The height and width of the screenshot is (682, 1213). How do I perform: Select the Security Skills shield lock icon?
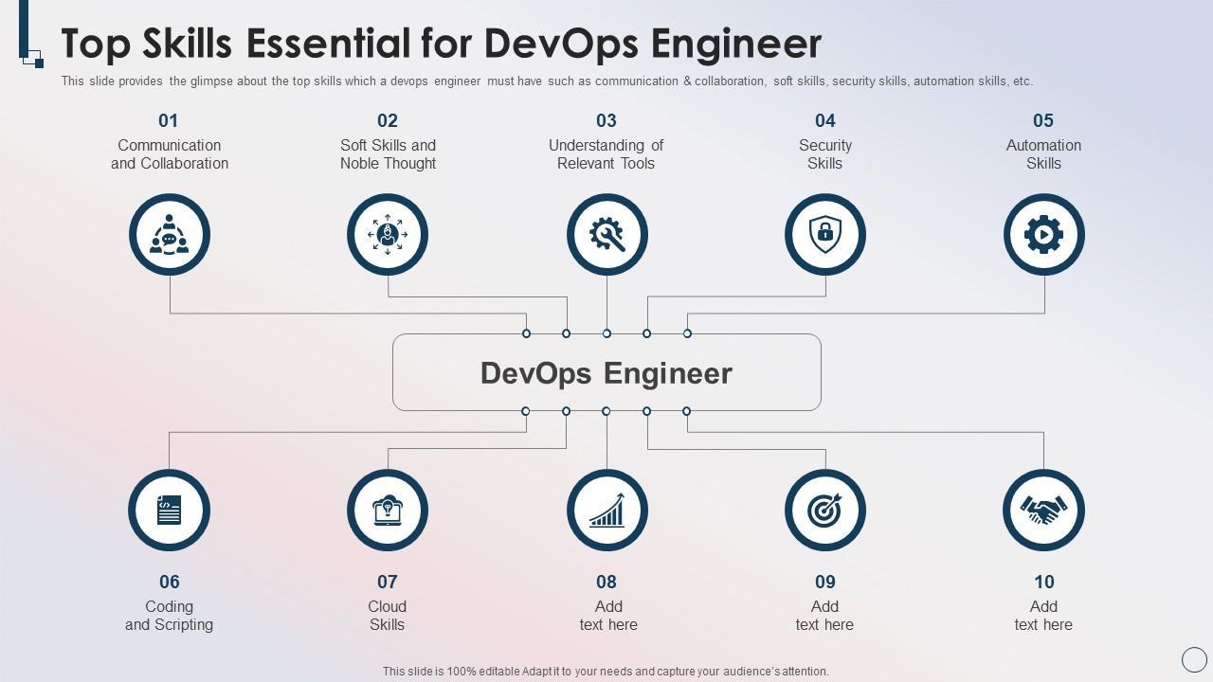click(x=825, y=234)
